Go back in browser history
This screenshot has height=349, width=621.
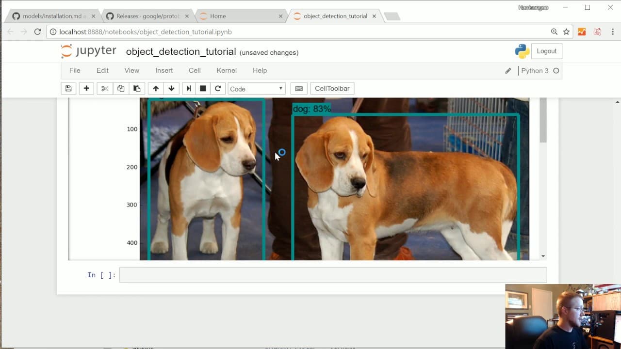10,32
